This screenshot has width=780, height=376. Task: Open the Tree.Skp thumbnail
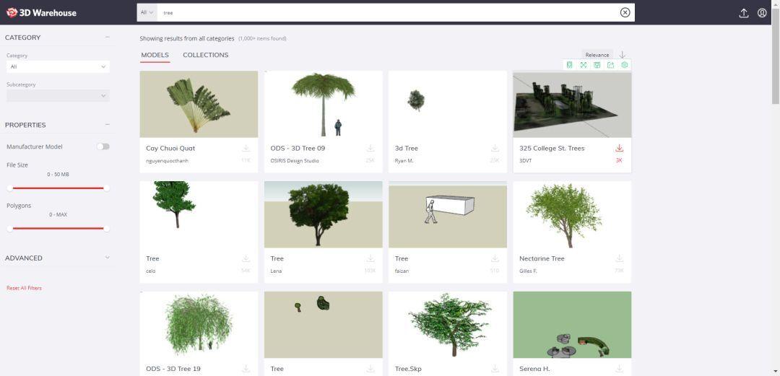pyautogui.click(x=448, y=325)
